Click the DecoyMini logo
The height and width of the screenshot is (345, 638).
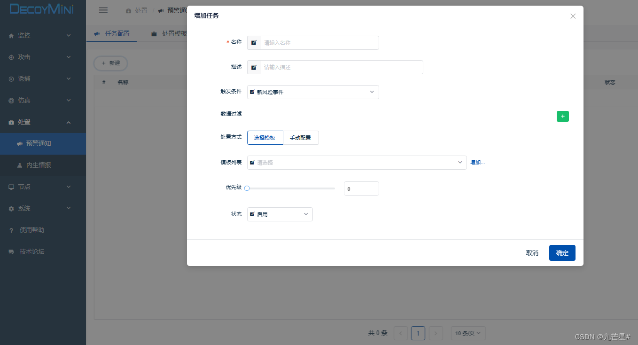coord(41,9)
